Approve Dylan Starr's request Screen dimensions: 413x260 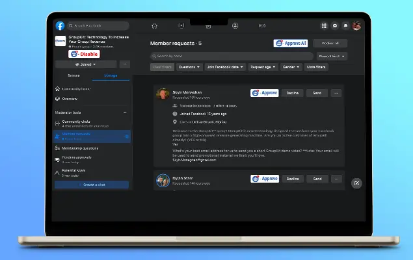265,179
